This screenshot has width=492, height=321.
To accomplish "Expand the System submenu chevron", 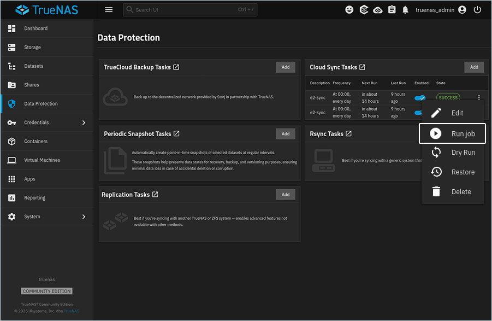I will pos(84,217).
